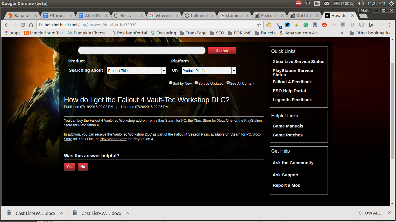The image size is (396, 222).
Task: Switch to the Best arm tab
Action: pyautogui.click(x=128, y=16)
